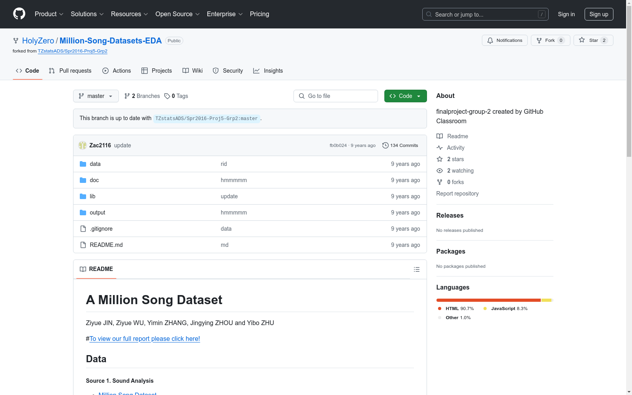Click the HTML portion of languages bar
The height and width of the screenshot is (395, 632).
[x=488, y=300]
